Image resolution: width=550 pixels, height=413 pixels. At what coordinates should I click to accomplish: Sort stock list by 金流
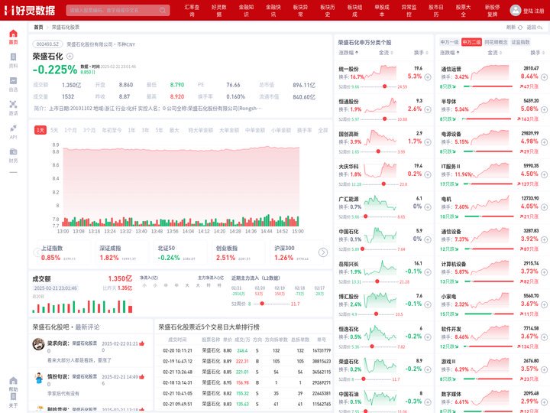pos(386,53)
